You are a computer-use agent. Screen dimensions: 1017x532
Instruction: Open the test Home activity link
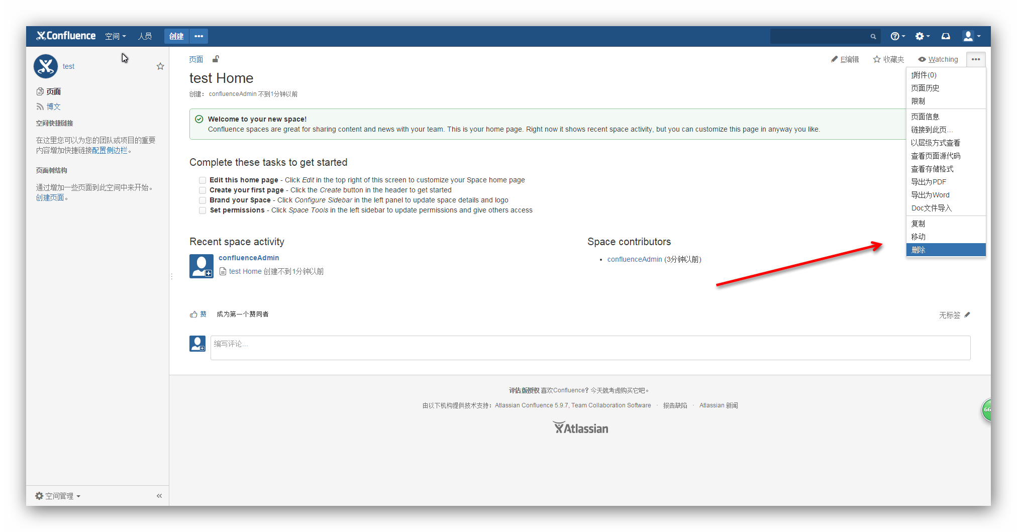pyautogui.click(x=245, y=271)
